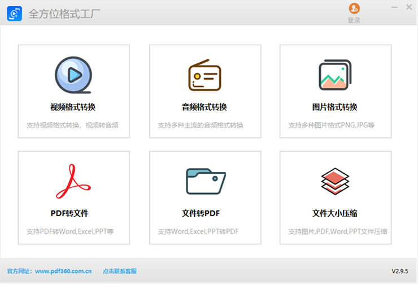
Task: Click the orange user login avatar
Action: (x=354, y=8)
